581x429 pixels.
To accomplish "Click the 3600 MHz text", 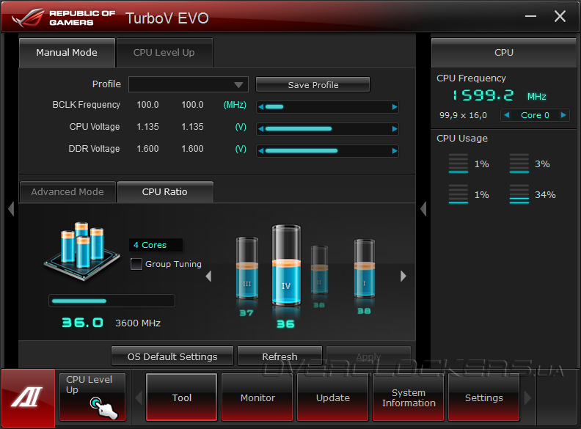I will (138, 323).
